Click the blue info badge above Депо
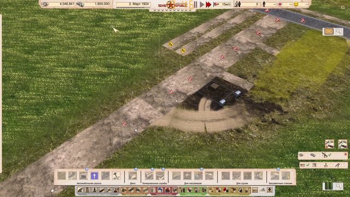 click(x=136, y=169)
